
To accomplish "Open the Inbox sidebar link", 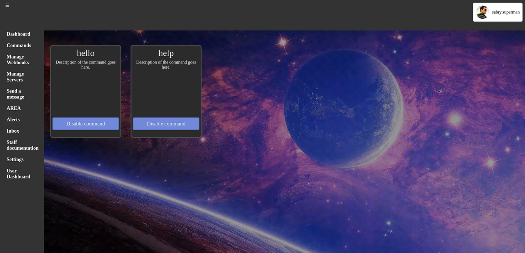I will coord(13,131).
